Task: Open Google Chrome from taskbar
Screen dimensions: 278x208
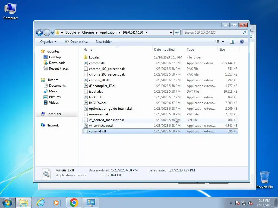Action: pyautogui.click(x=74, y=203)
